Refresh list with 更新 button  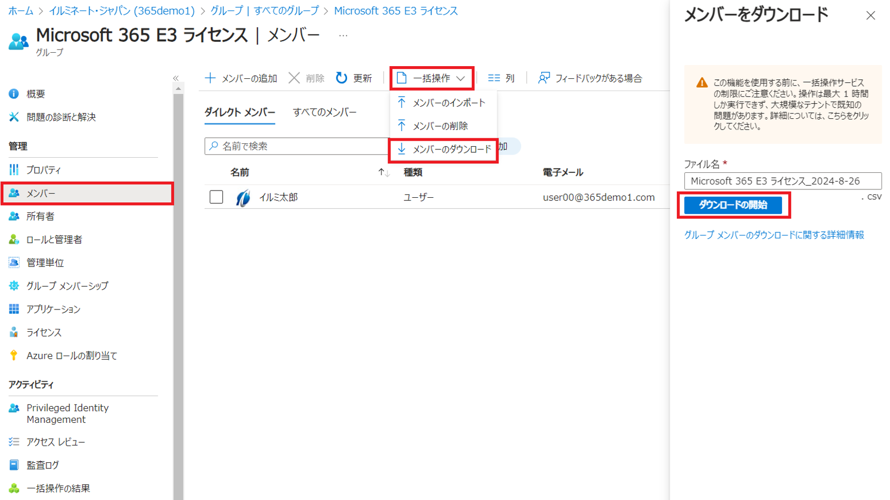pos(354,78)
